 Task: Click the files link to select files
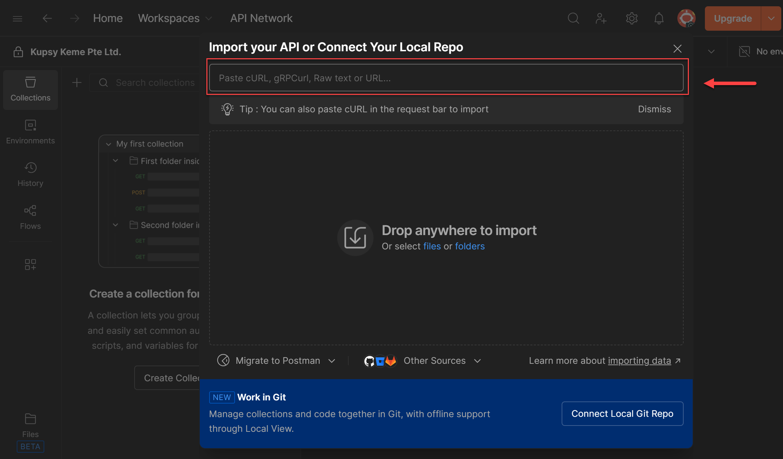pyautogui.click(x=432, y=246)
